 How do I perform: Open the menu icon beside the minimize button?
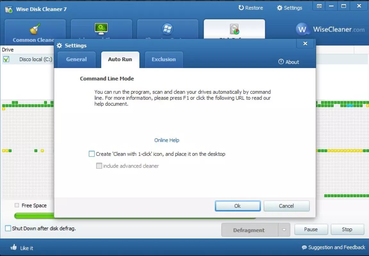click(319, 6)
